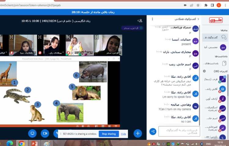The height and width of the screenshot is (146, 229).
Task: Open the users list settings gear
Action: [x=204, y=71]
